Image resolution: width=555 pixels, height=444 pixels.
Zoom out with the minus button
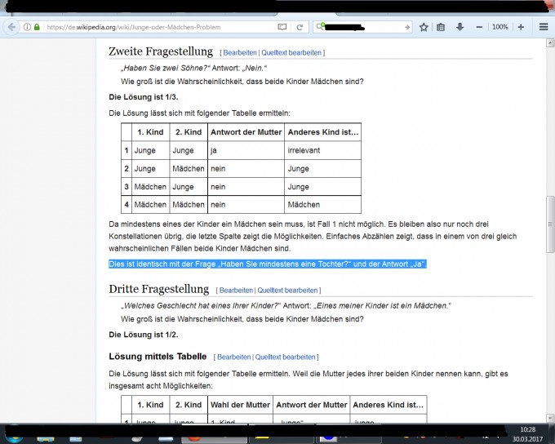(x=480, y=27)
